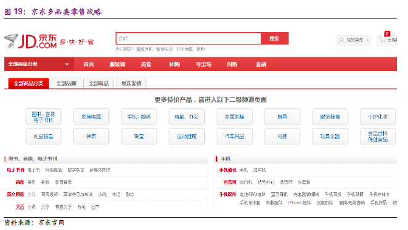Click the 手机贴膜 link
The image size is (408, 230).
point(355,194)
